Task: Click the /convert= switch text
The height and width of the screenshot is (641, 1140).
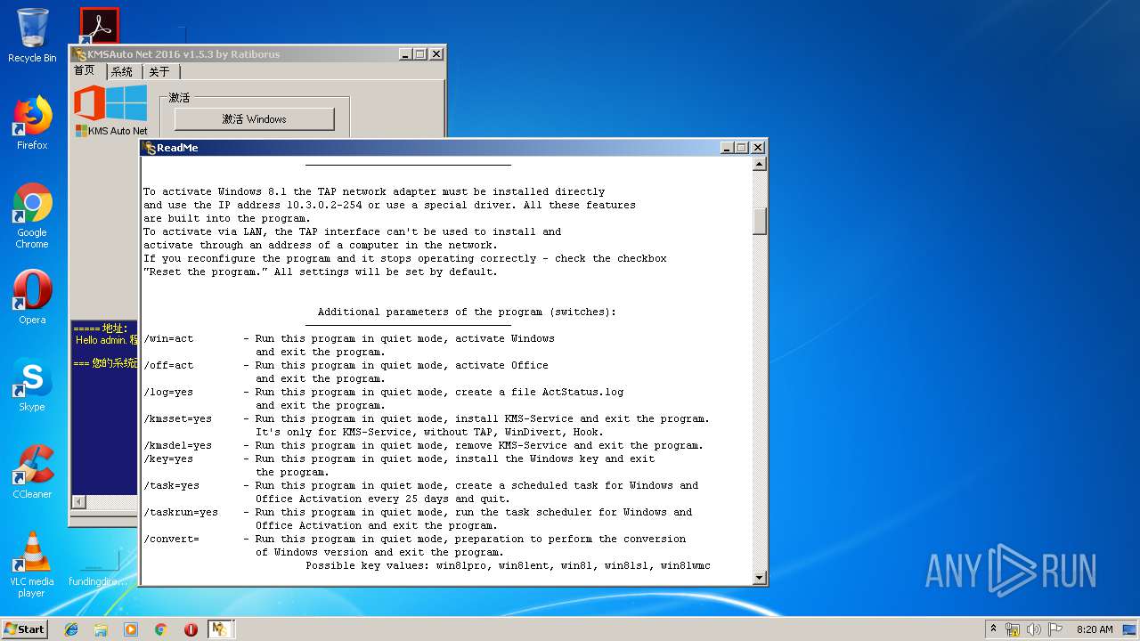Action: [172, 539]
